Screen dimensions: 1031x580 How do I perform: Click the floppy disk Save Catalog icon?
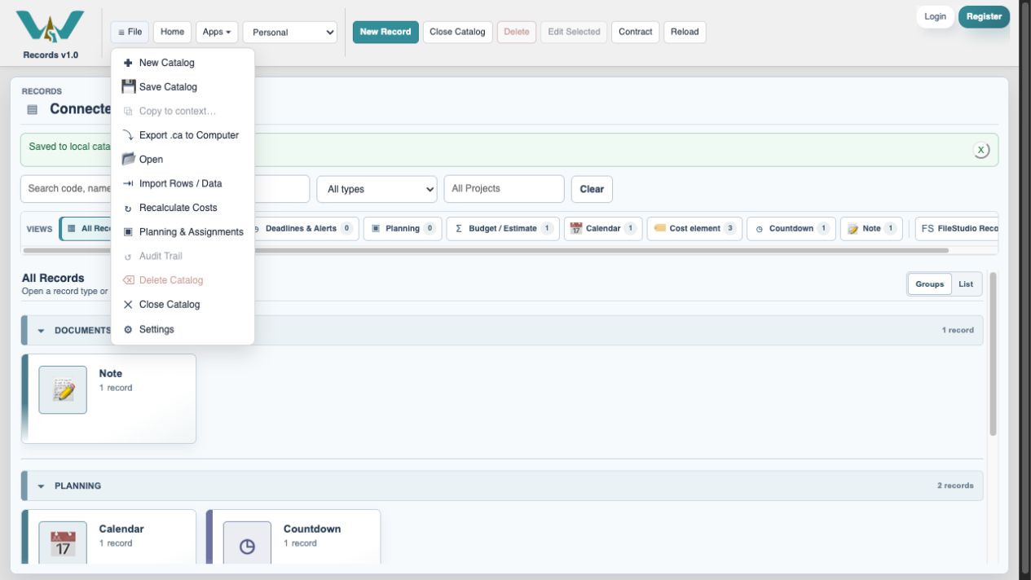(128, 86)
